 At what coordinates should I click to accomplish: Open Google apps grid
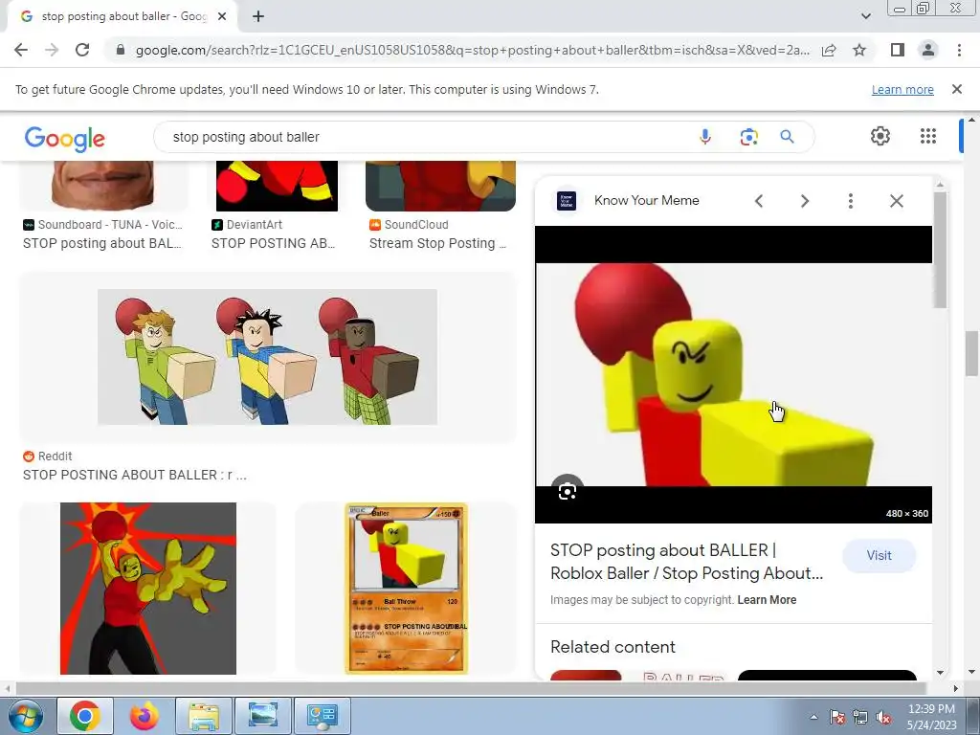(x=928, y=136)
